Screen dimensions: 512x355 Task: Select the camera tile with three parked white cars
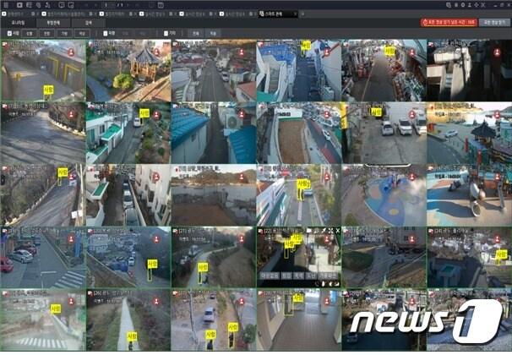click(x=384, y=133)
